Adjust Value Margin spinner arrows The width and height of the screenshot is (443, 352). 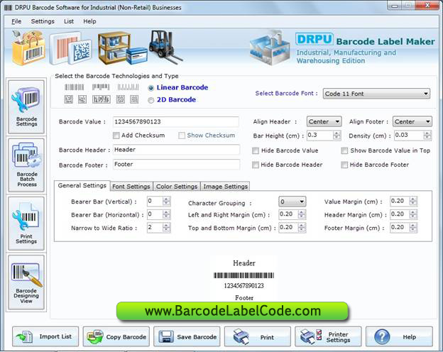pyautogui.click(x=413, y=201)
